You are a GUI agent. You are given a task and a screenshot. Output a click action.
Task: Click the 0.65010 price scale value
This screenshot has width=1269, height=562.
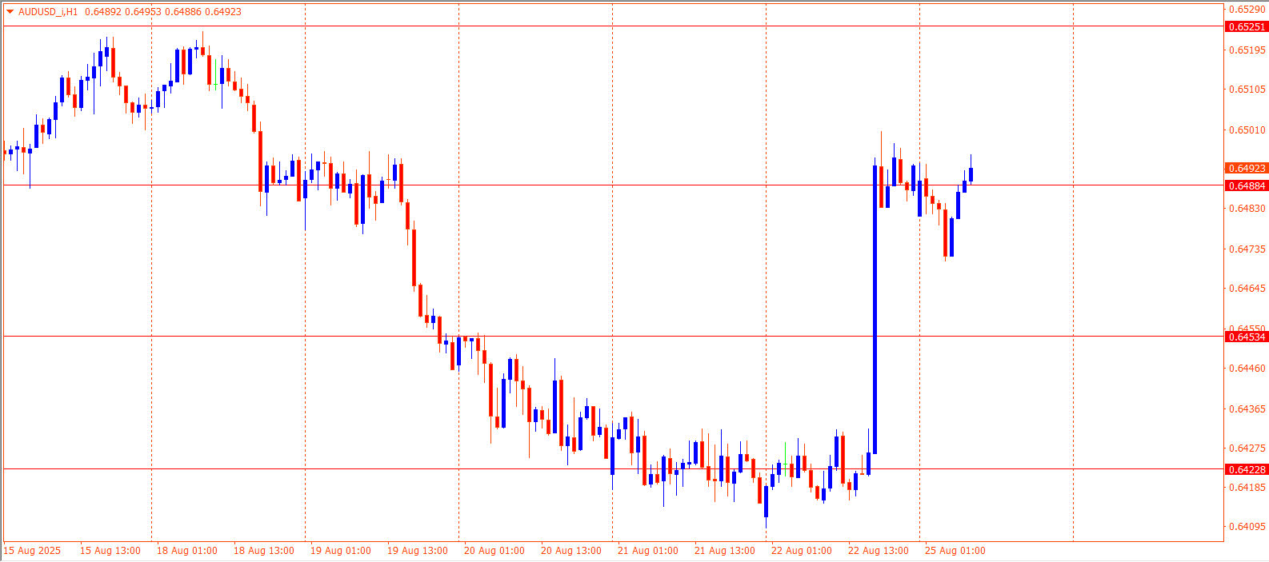1247,130
